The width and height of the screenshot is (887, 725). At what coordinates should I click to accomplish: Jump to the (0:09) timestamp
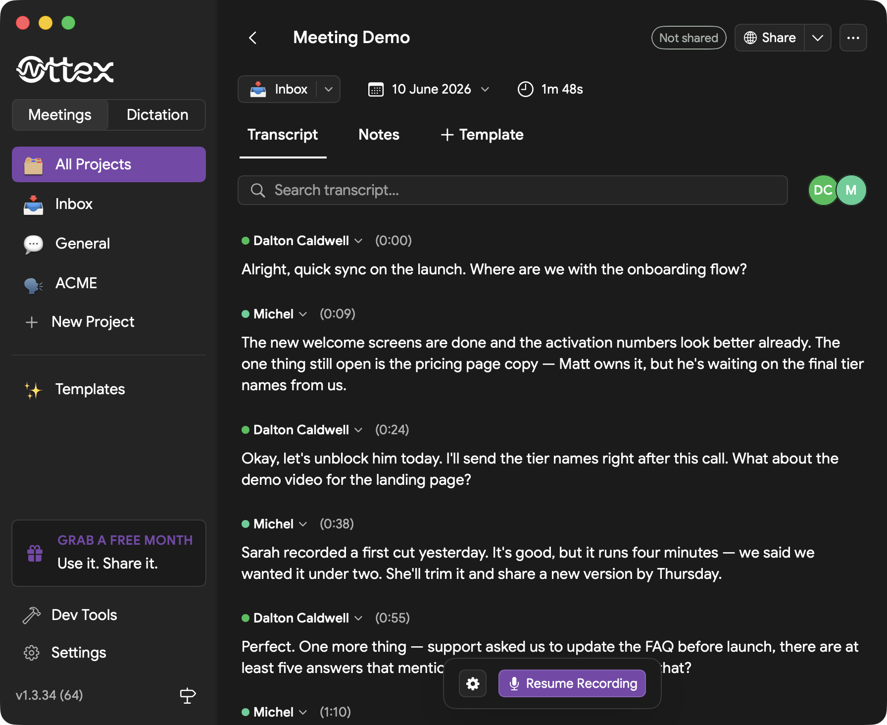[338, 314]
